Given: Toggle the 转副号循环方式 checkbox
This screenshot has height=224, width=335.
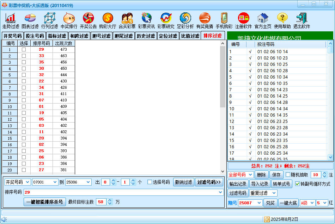Looking at the screenshot, I should [297, 184].
